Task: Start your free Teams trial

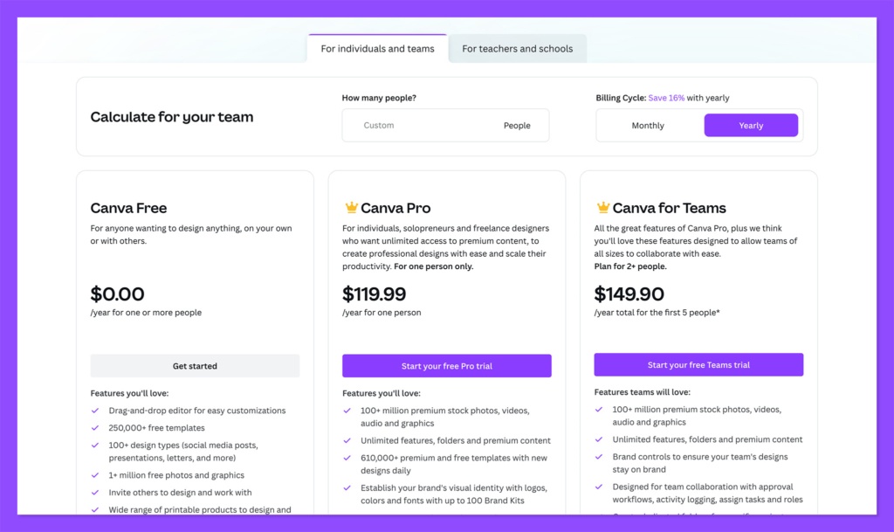Action: click(698, 363)
